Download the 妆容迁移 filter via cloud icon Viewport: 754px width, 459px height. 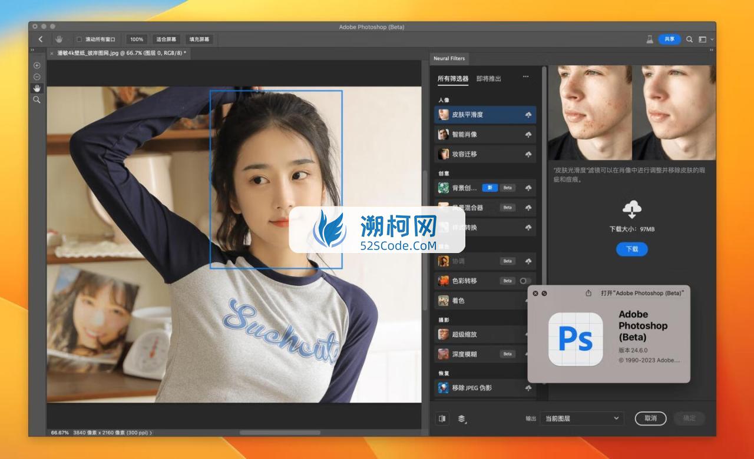[x=528, y=154]
